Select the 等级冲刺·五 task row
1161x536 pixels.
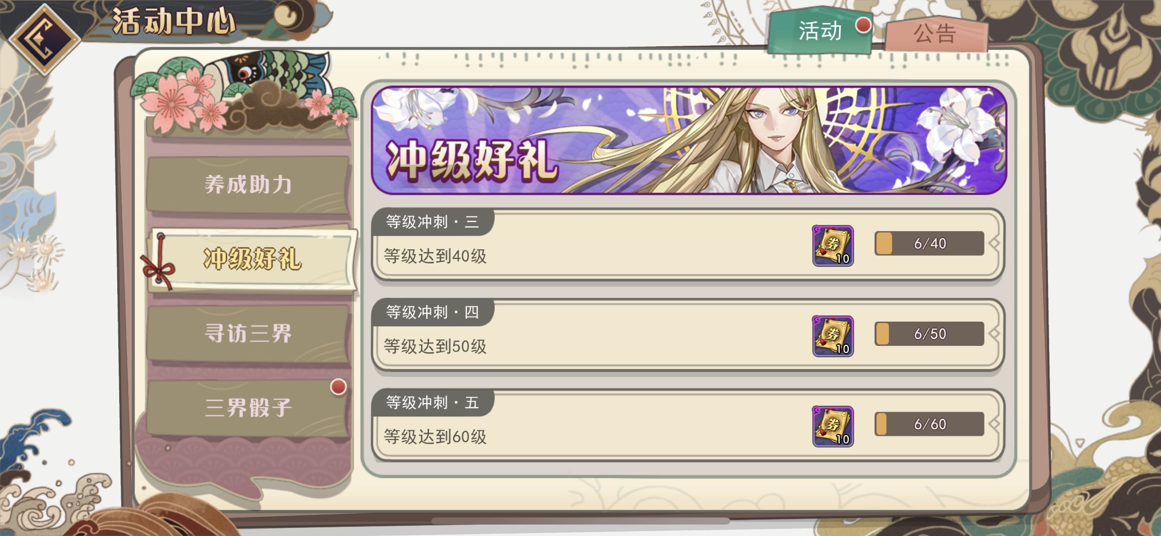687,425
